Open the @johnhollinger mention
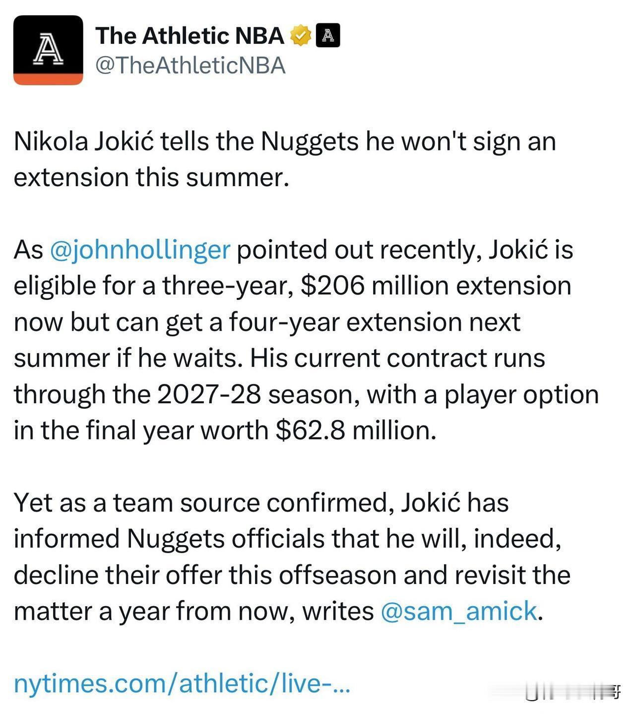This screenshot has height=714, width=635. 140,250
